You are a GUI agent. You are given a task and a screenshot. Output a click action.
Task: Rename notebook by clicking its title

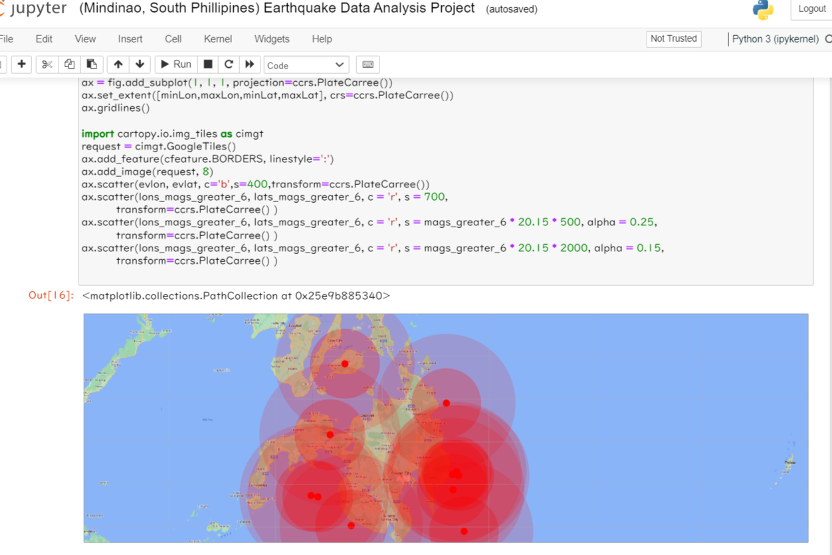click(277, 8)
